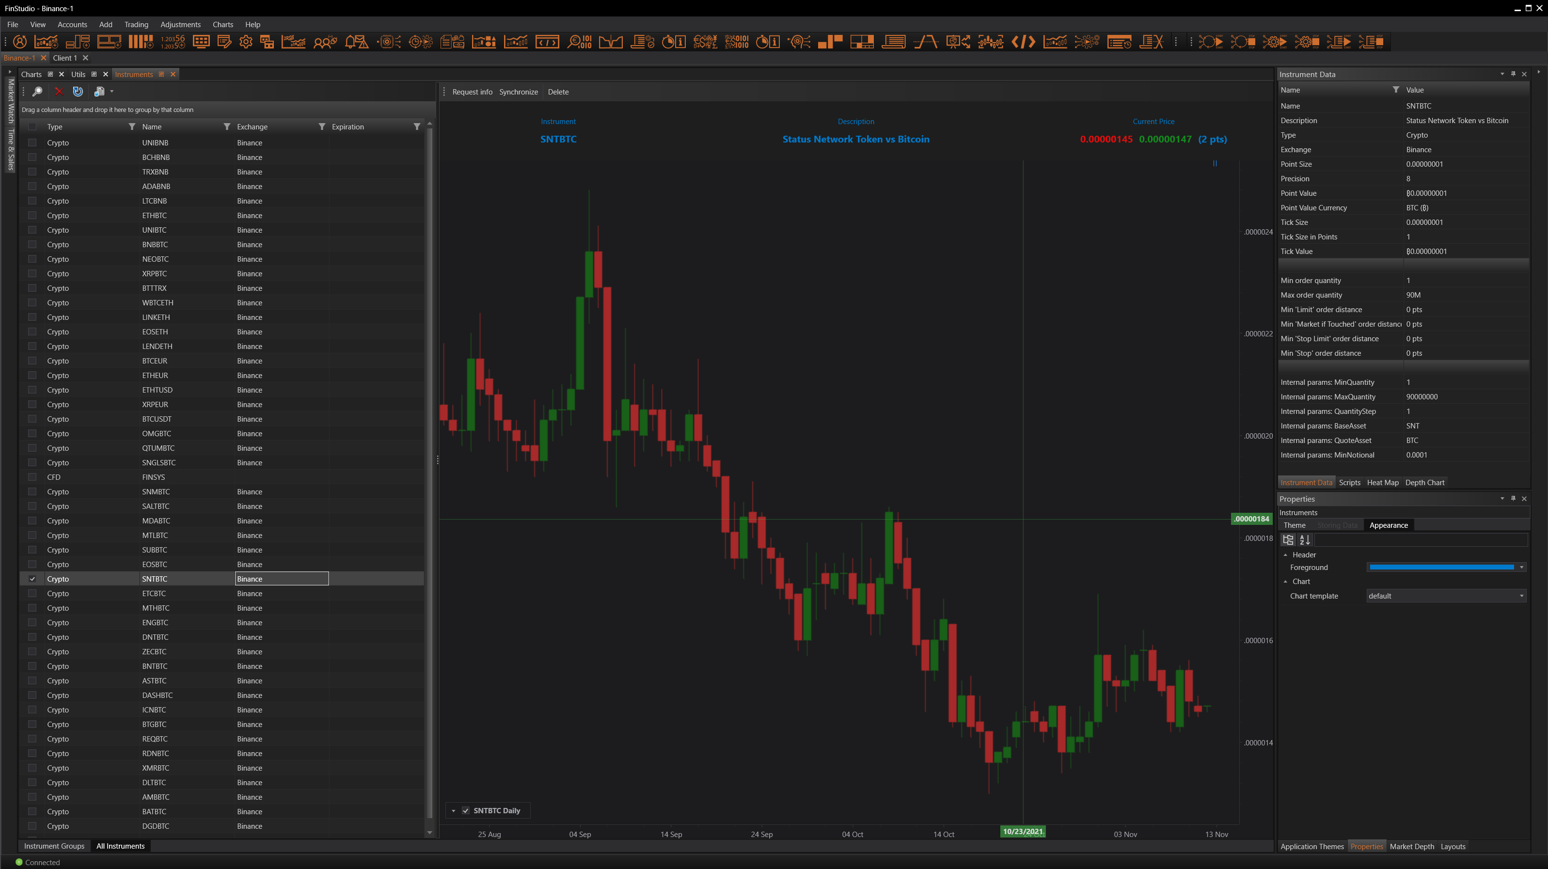Viewport: 1548px width, 869px height.
Task: Uncheck the SNTBTC row checkbox
Action: pos(32,579)
